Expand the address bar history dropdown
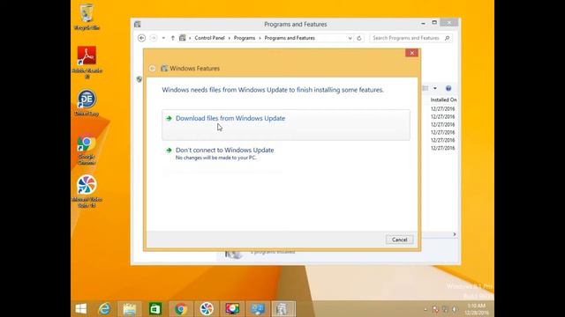The width and height of the screenshot is (565, 317). 350,38
